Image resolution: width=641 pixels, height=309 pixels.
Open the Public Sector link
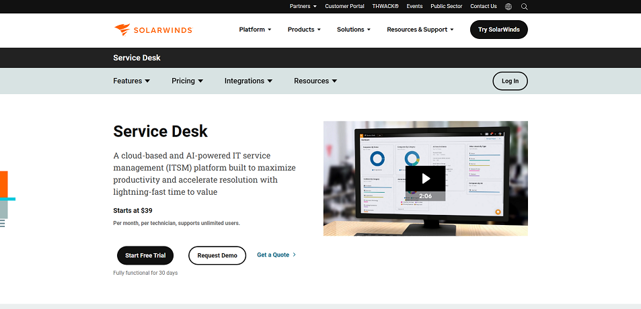coord(447,6)
